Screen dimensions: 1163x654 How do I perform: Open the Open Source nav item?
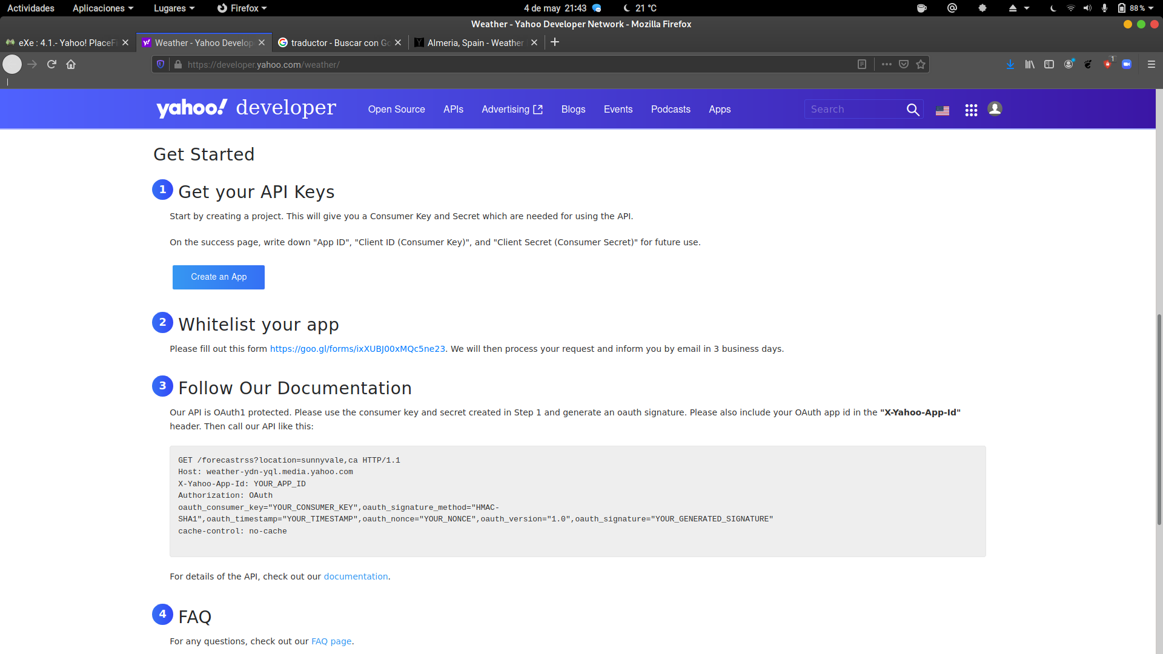396,110
